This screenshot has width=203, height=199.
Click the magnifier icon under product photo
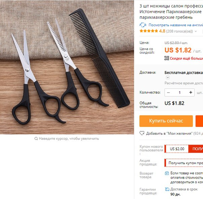click(36, 139)
